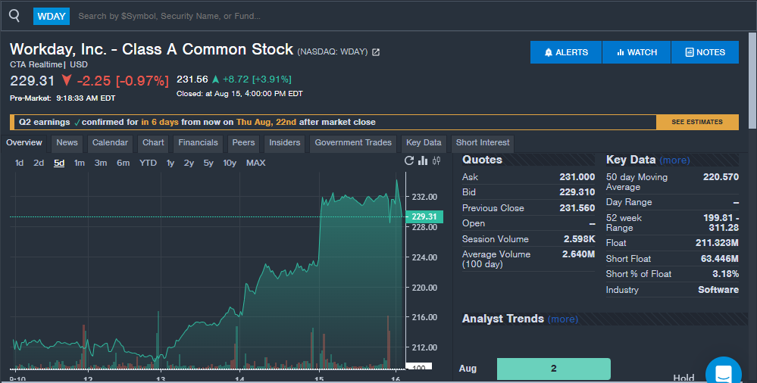Click the 229.31 price marker on chart

point(424,216)
